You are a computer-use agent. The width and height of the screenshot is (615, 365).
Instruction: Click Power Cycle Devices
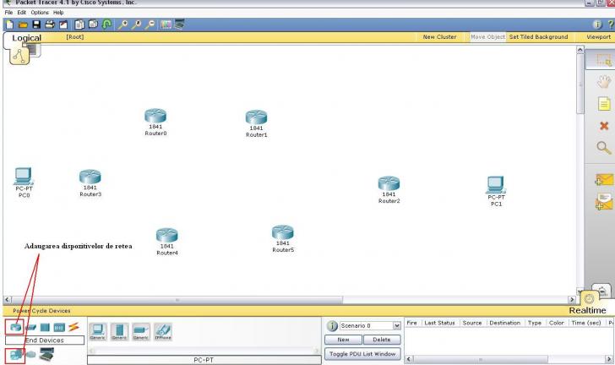pyautogui.click(x=41, y=311)
